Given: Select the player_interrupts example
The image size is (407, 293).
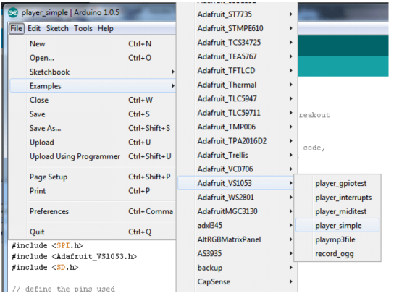Looking at the screenshot, I should tap(337, 198).
